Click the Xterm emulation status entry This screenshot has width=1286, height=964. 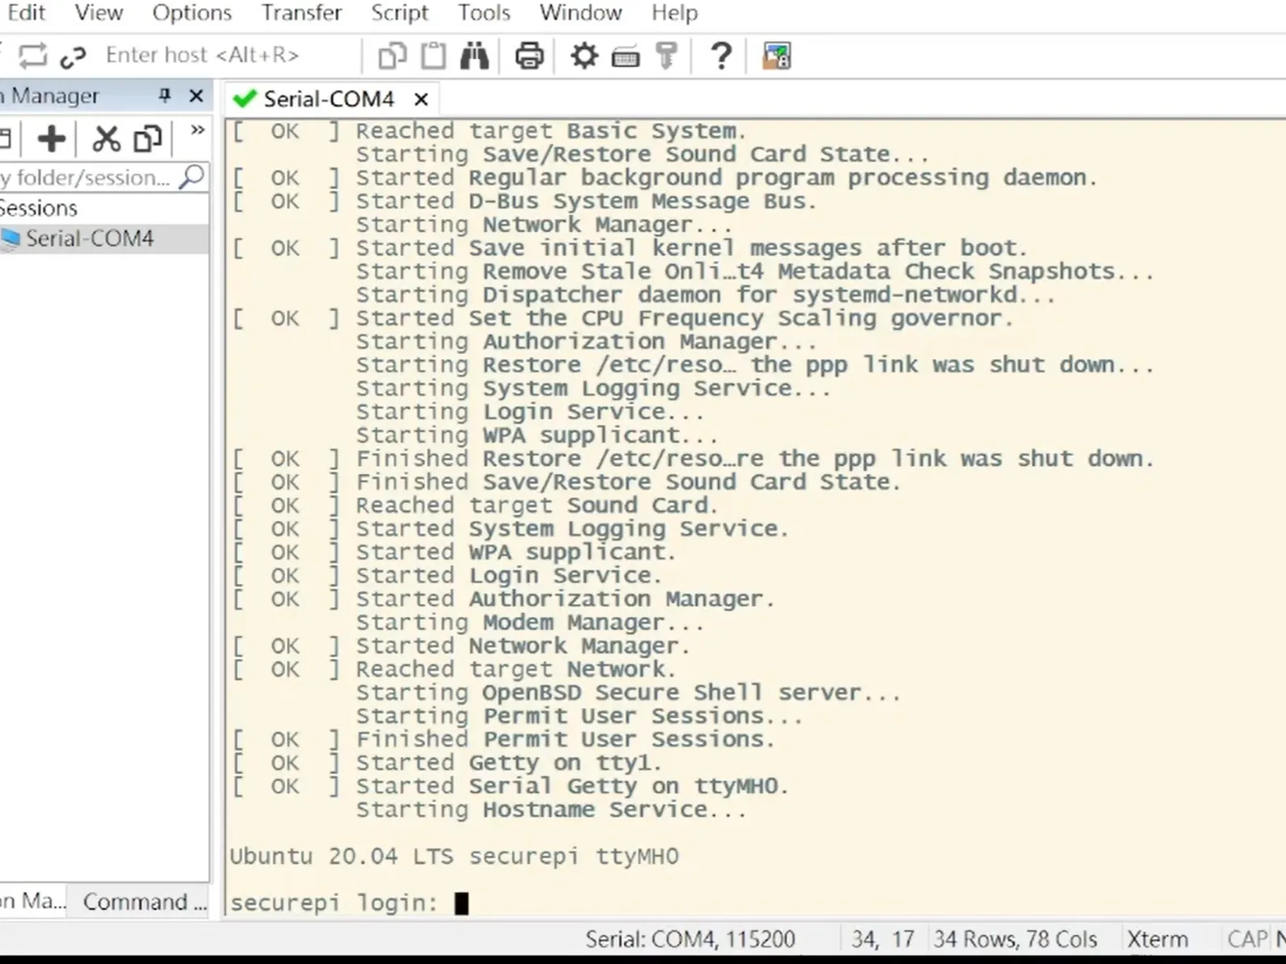point(1157,939)
